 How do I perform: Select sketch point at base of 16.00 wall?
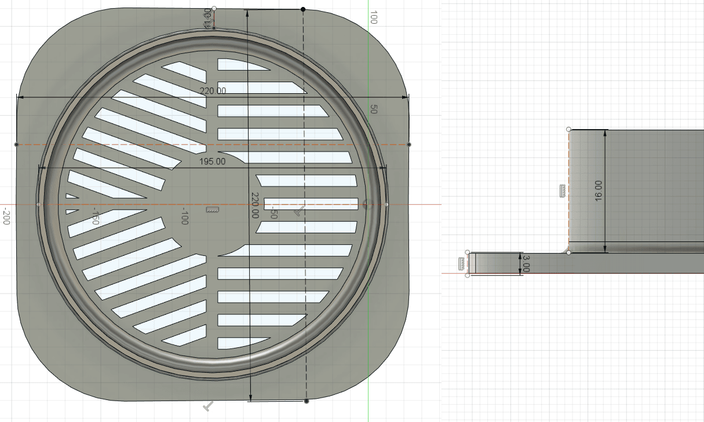pyautogui.click(x=568, y=252)
